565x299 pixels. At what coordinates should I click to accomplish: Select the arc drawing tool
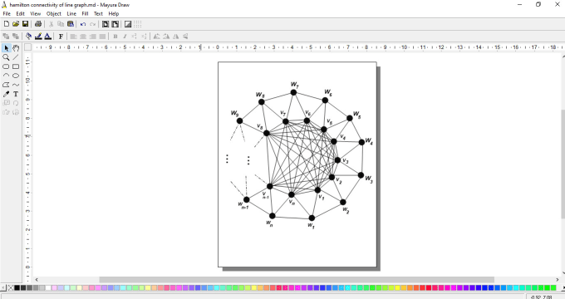click(6, 76)
